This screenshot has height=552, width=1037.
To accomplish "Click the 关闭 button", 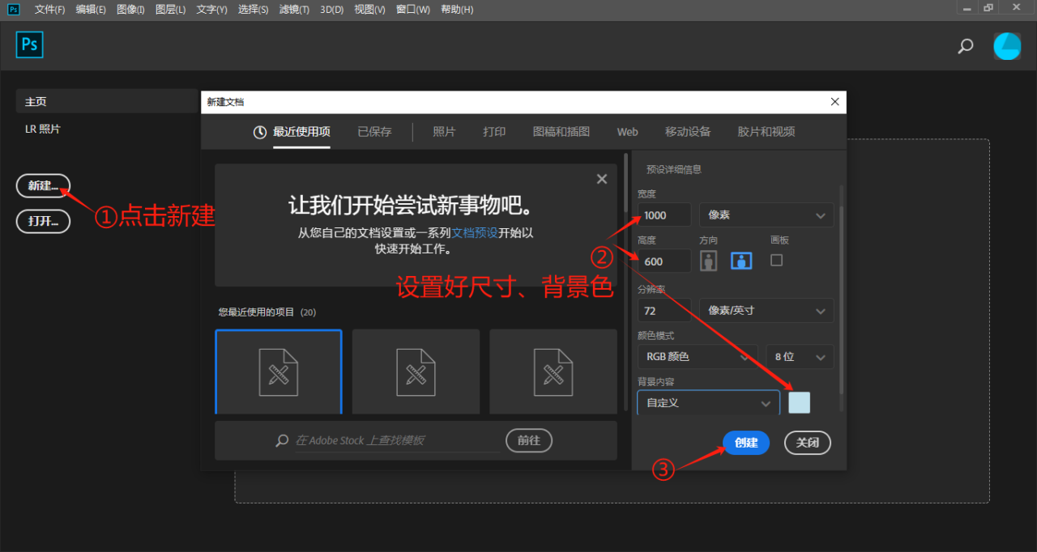I will [x=808, y=443].
